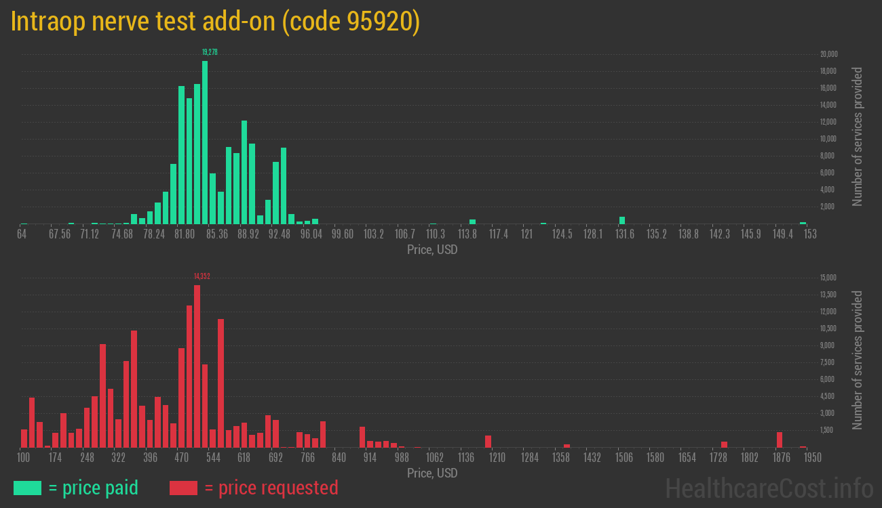Open the HealthcareCost.info watermark link
The width and height of the screenshot is (882, 508).
point(769,488)
